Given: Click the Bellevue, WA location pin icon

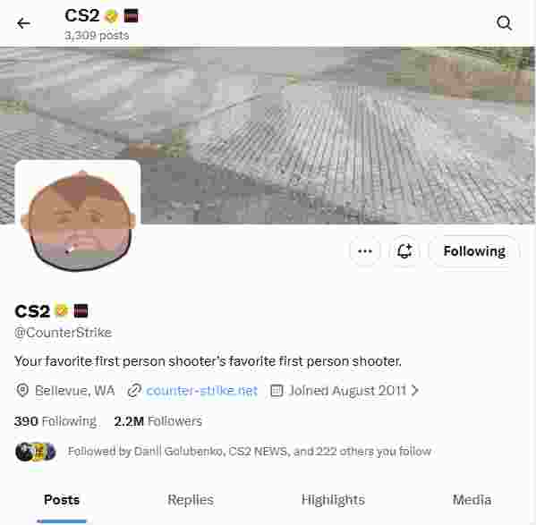Looking at the screenshot, I should click(x=22, y=391).
